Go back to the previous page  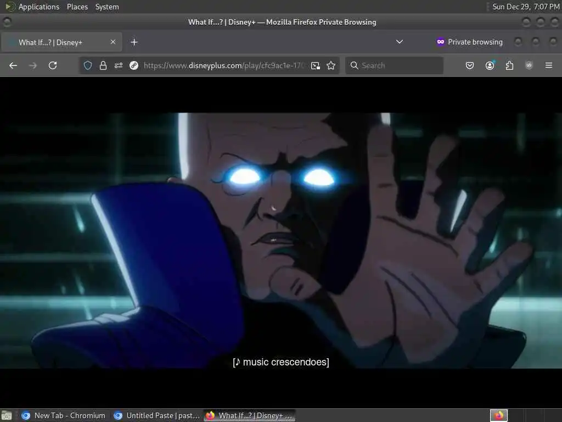coord(13,65)
